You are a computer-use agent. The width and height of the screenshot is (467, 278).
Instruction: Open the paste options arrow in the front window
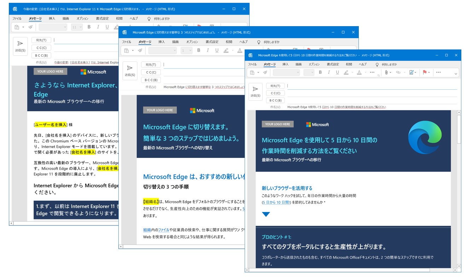coord(258,72)
